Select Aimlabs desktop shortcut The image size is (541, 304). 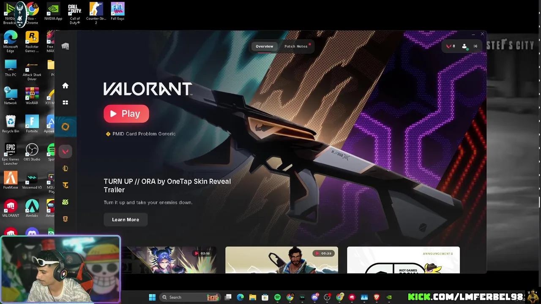32,209
